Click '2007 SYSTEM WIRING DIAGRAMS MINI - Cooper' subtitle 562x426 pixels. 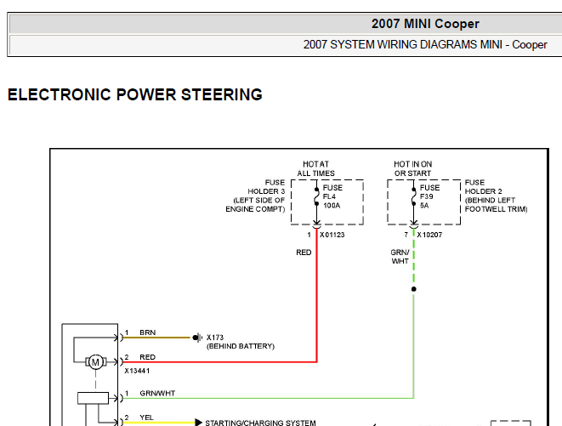pyautogui.click(x=425, y=44)
